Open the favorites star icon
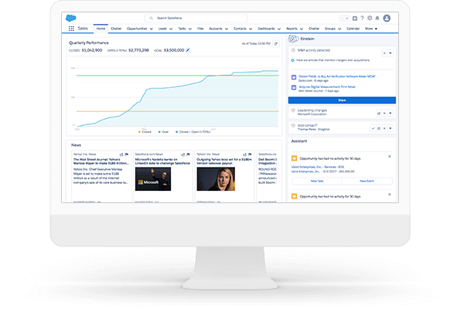This screenshot has height=309, width=464. tap(342, 19)
